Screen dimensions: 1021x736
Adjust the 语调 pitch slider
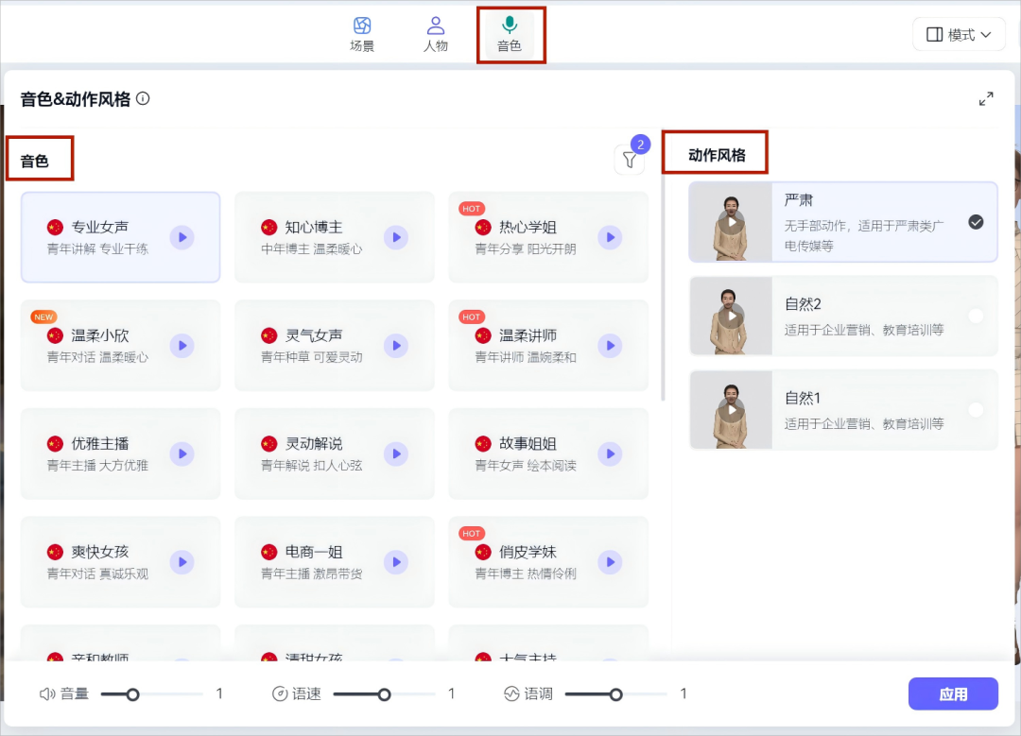[616, 694]
